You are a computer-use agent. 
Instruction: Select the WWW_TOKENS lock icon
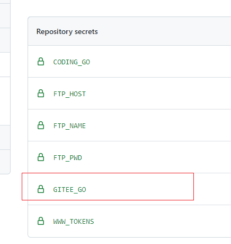[x=41, y=221]
